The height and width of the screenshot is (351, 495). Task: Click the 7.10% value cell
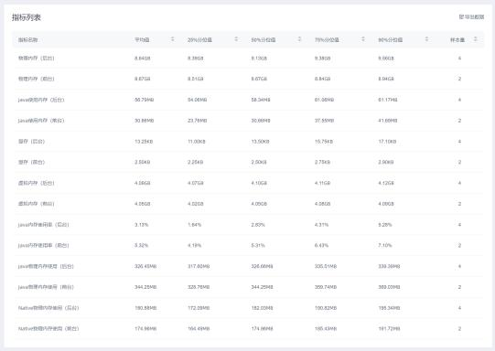click(385, 245)
